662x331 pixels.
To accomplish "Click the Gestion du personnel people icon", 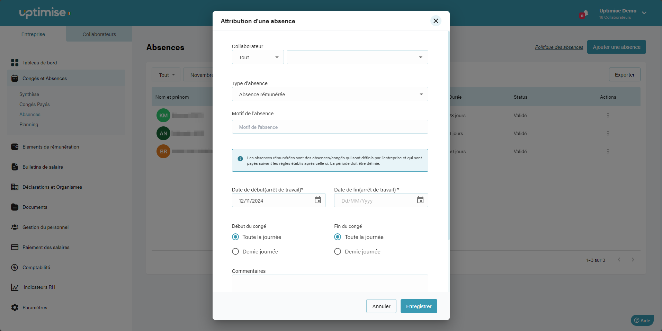I will pyautogui.click(x=15, y=227).
